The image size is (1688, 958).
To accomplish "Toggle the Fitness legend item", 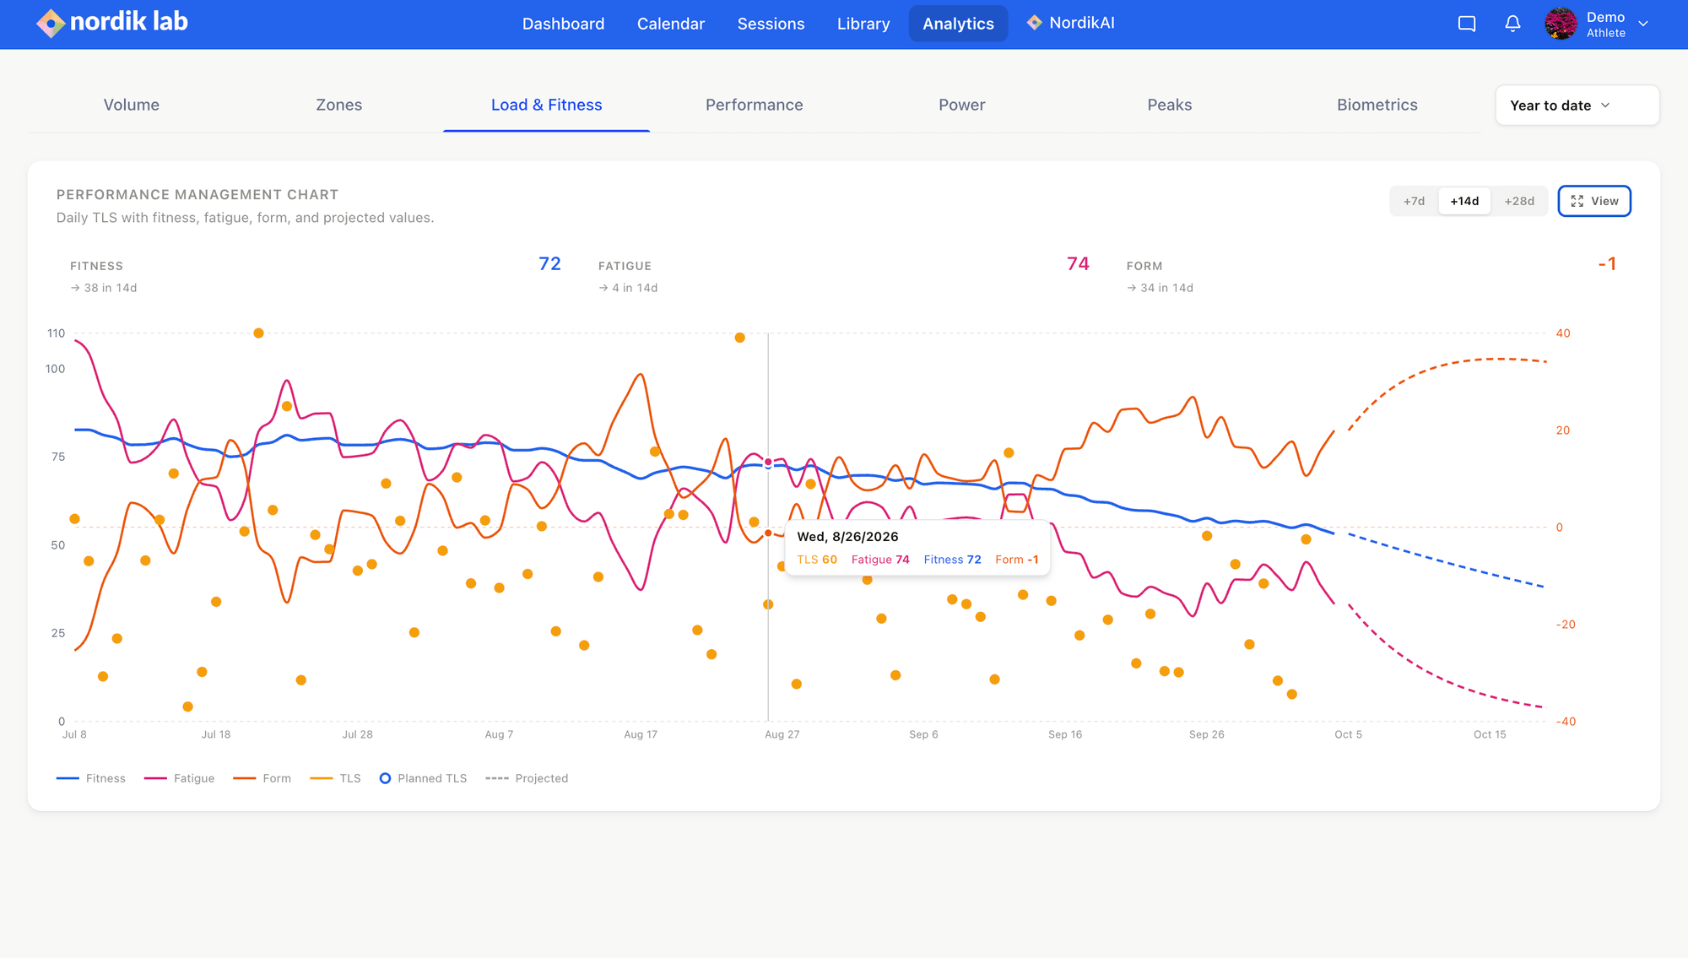I will click(x=91, y=778).
